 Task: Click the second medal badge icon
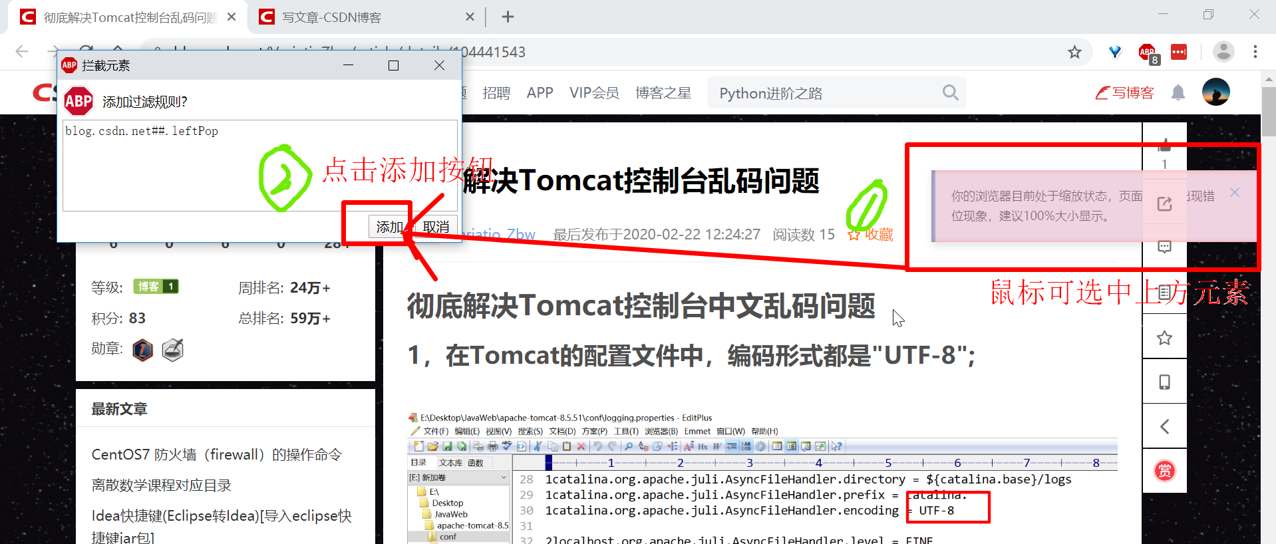172,349
